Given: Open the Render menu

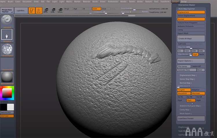Looking at the screenshot, I should point(123,1).
